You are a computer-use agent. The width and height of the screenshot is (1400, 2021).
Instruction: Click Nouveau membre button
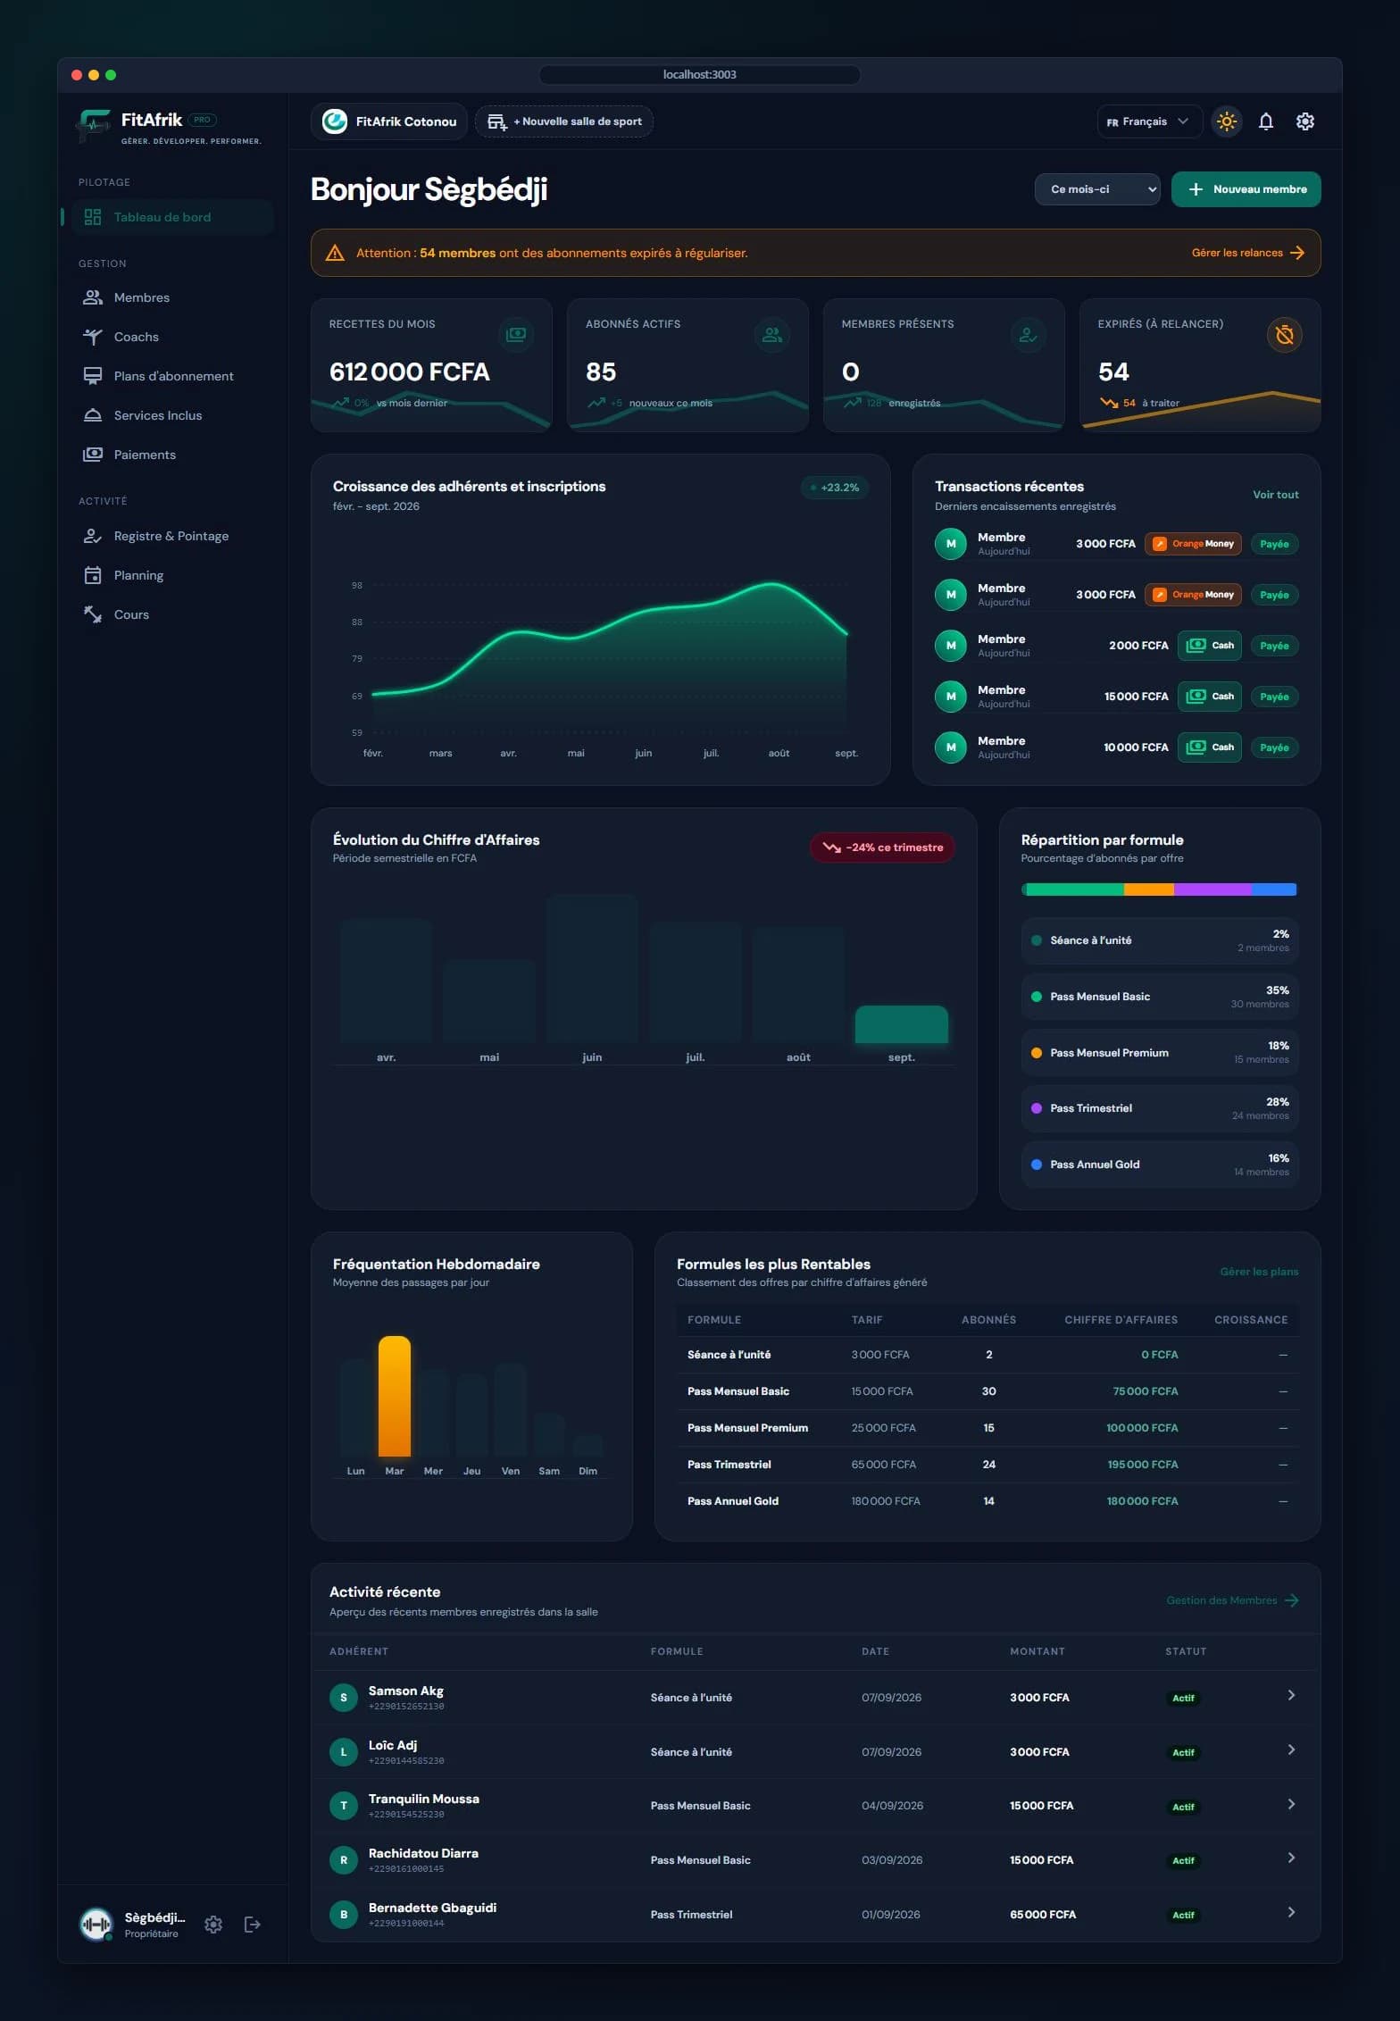pyautogui.click(x=1246, y=189)
